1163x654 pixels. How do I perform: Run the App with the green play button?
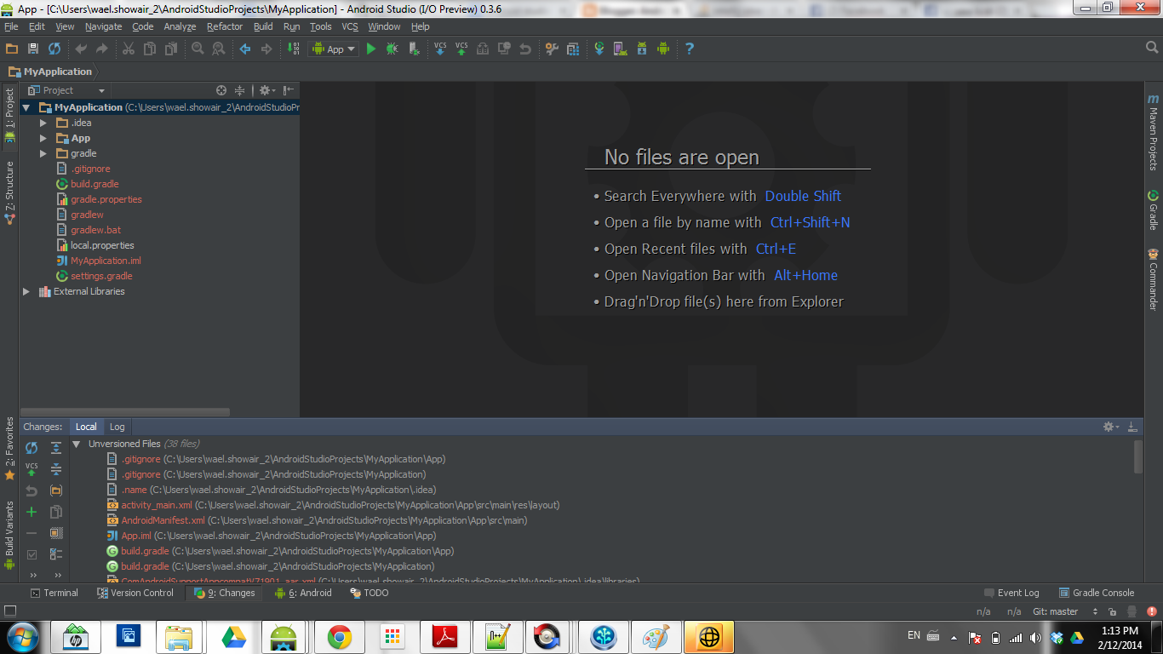[371, 49]
